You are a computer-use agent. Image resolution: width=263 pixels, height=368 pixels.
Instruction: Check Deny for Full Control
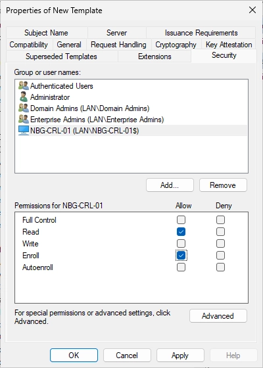coord(220,220)
